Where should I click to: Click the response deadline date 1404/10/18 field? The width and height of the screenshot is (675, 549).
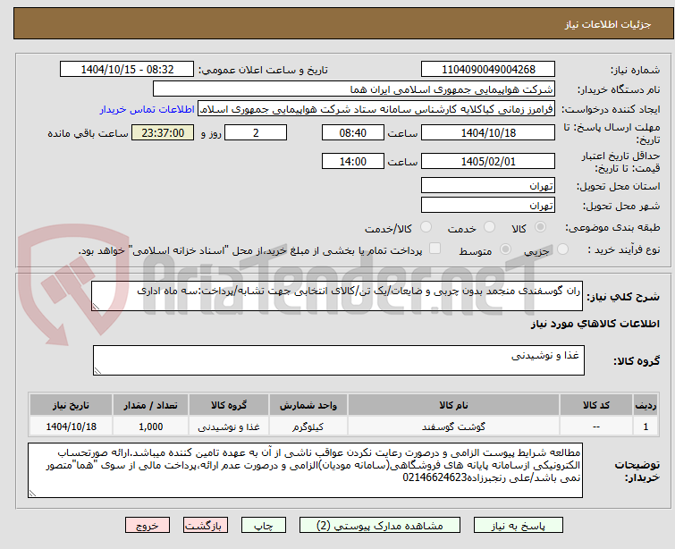click(488, 132)
